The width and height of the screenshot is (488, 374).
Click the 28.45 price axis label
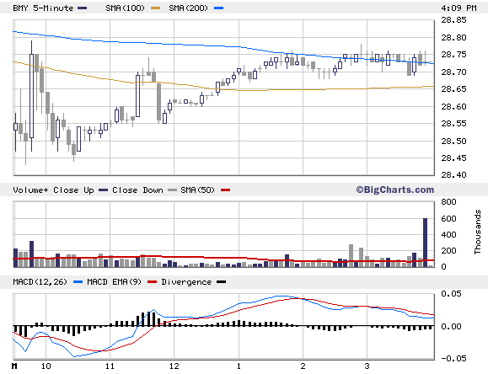click(453, 158)
